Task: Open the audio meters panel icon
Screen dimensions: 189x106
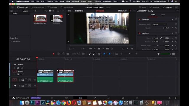Action: 173,54
